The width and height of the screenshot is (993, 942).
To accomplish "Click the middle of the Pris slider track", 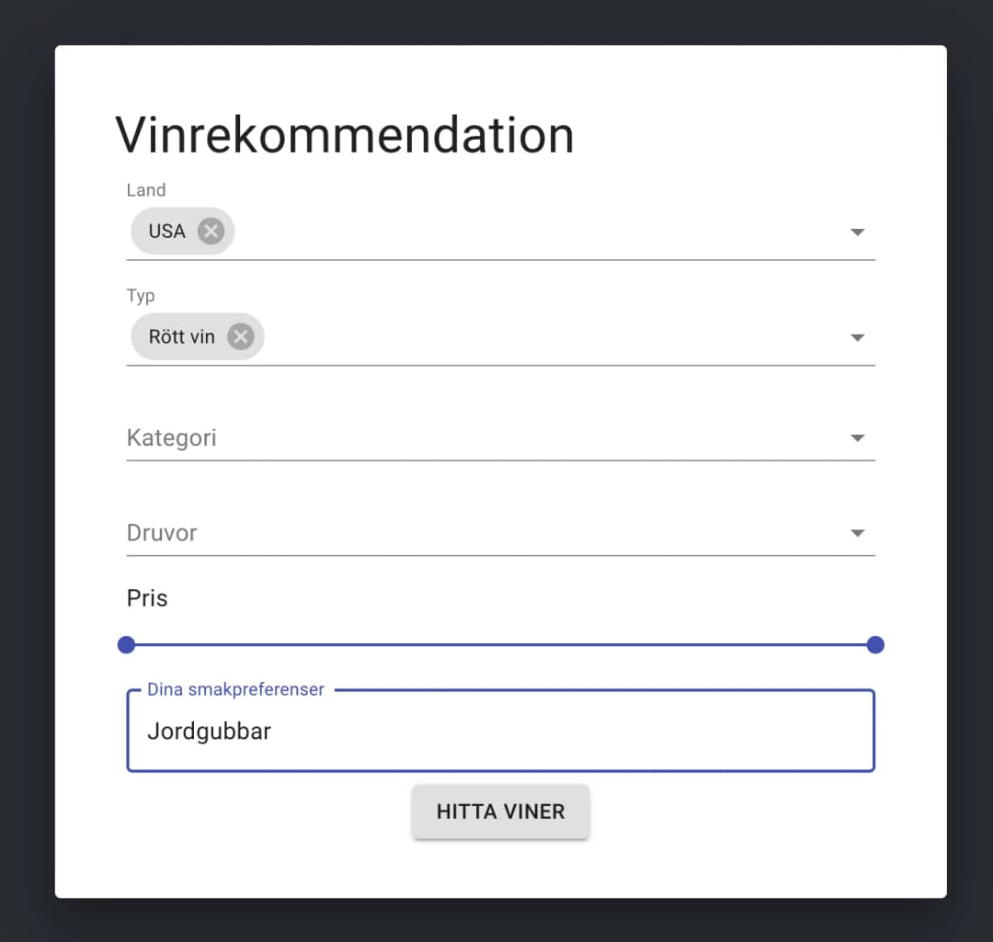I will pyautogui.click(x=501, y=645).
